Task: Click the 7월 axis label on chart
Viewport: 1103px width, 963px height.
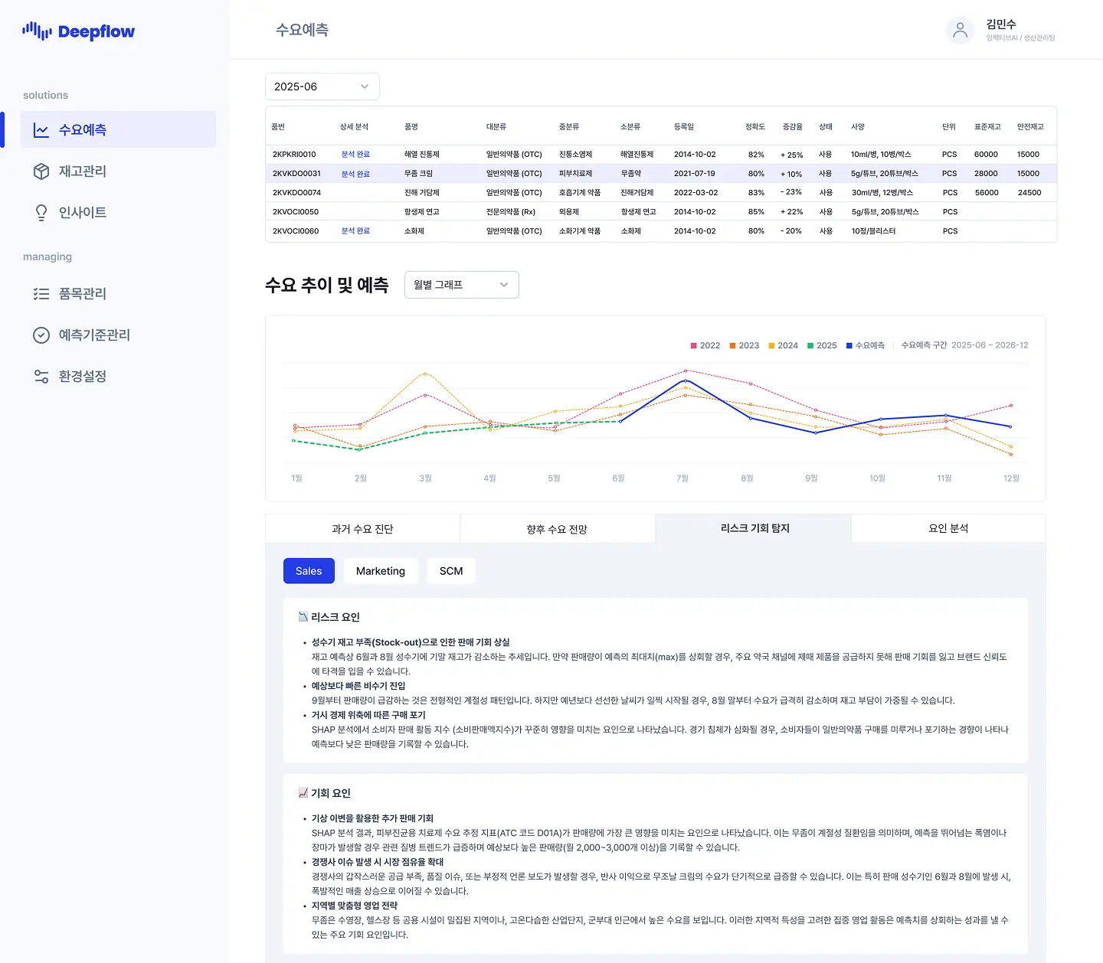Action: 682,478
